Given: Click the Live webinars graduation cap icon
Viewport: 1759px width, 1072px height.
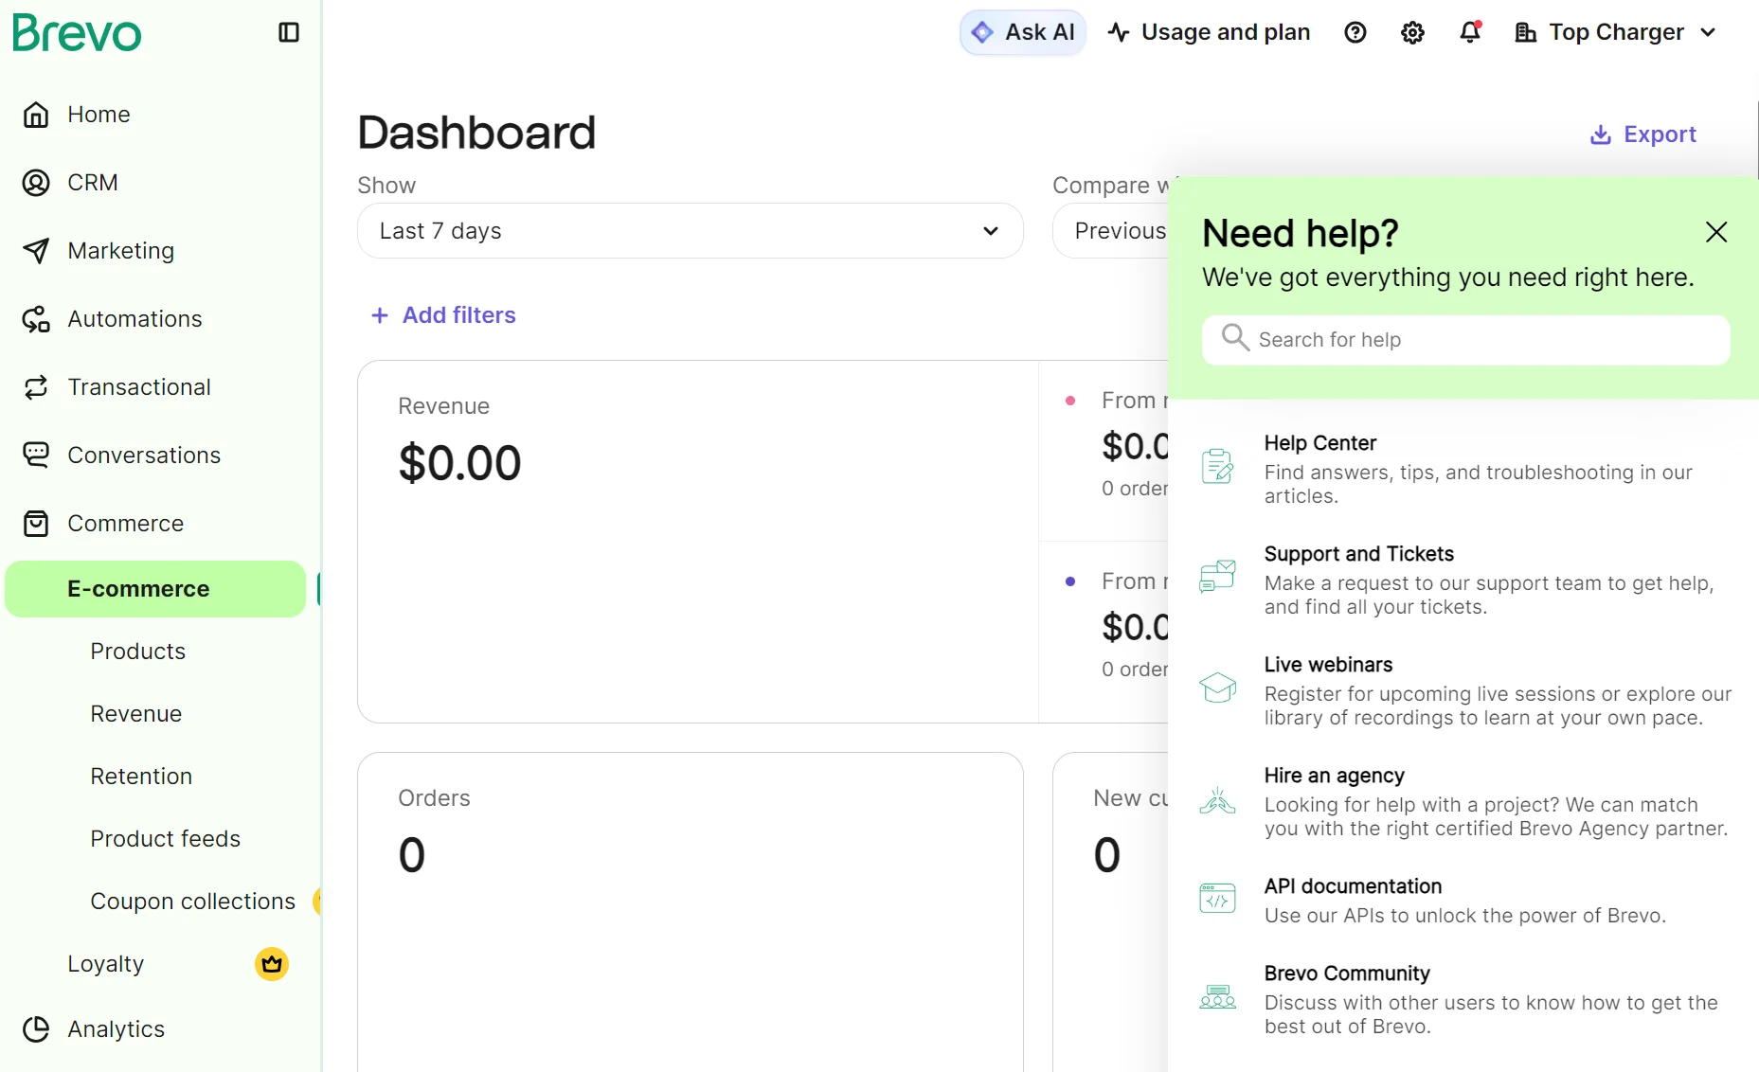Looking at the screenshot, I should 1217,687.
